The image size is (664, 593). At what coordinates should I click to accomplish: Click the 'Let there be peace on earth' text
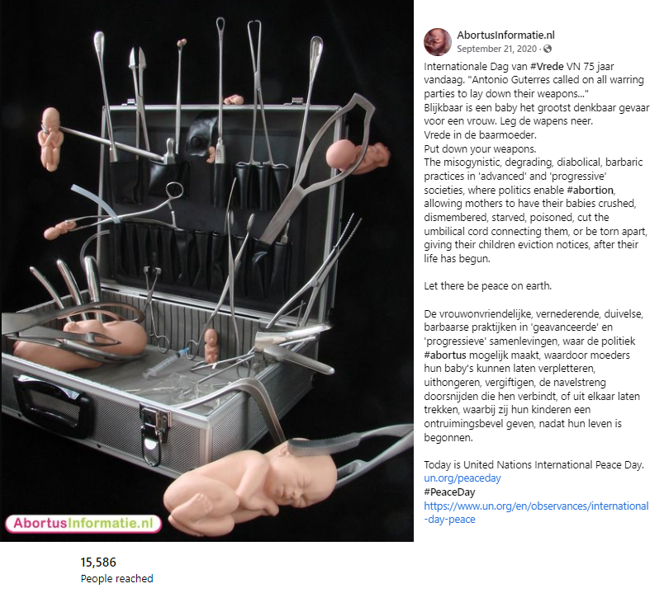pyautogui.click(x=488, y=286)
